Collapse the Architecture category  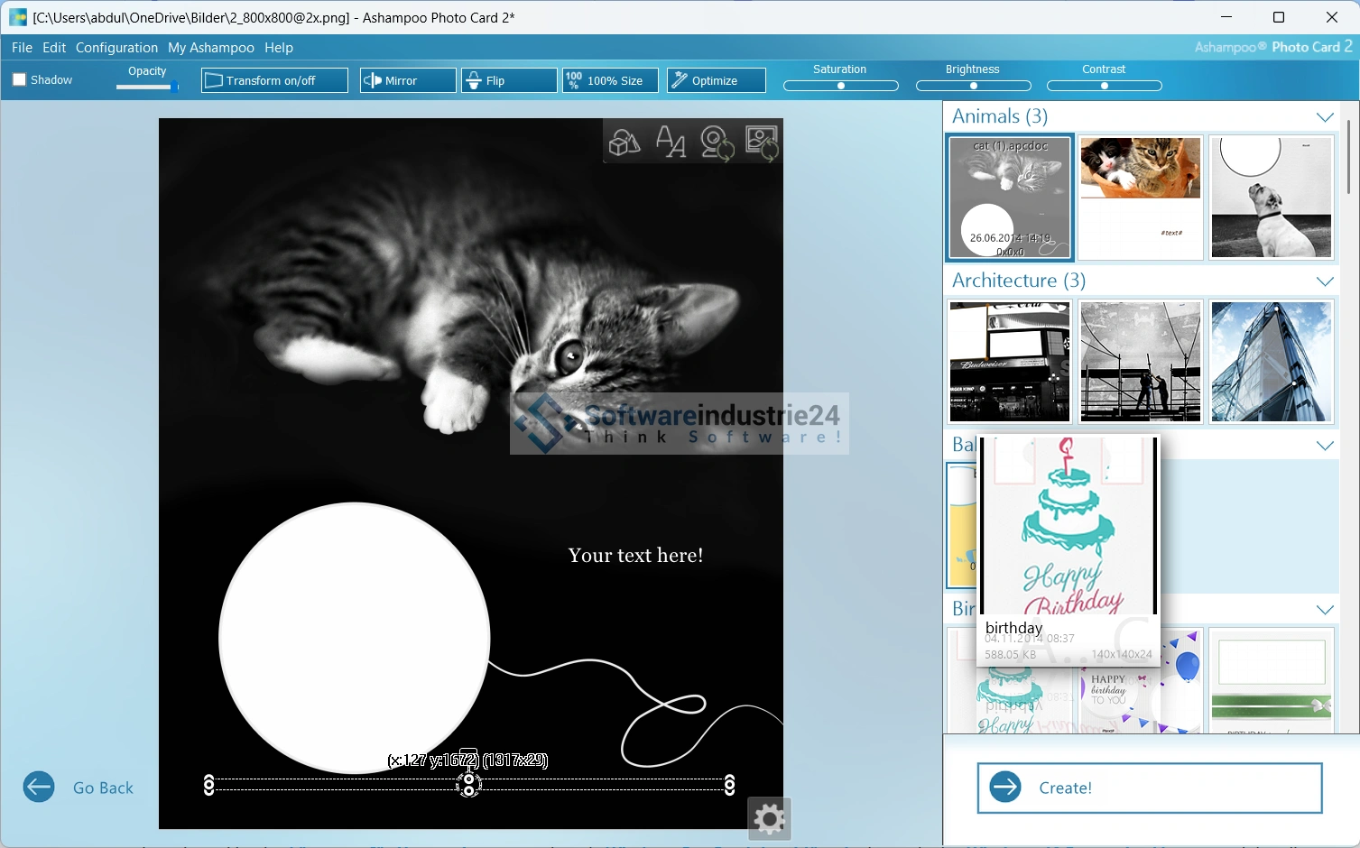point(1324,281)
